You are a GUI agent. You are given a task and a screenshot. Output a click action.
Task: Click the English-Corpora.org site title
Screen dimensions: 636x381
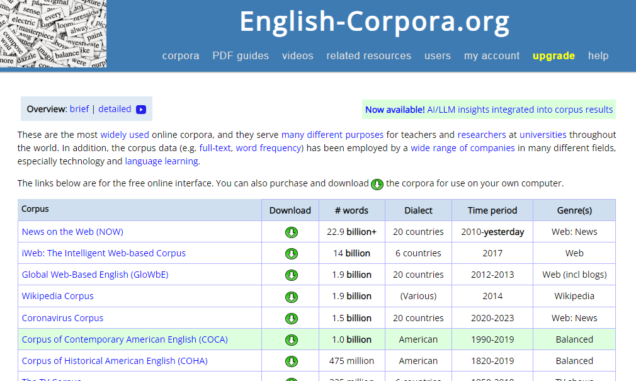tap(375, 22)
